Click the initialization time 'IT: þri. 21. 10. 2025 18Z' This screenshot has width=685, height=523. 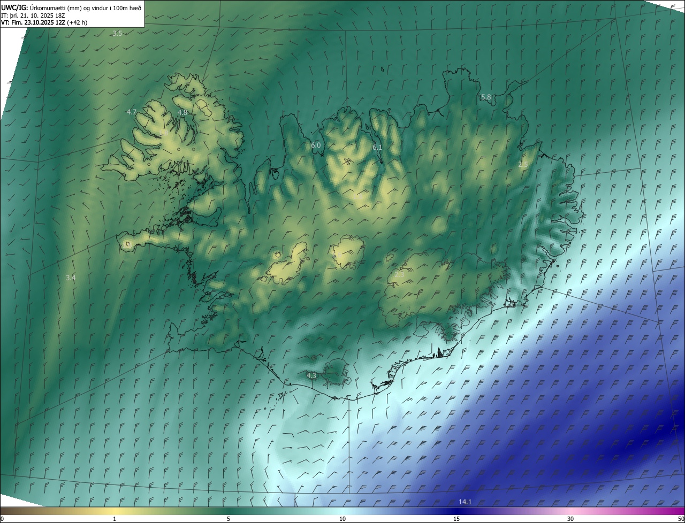[33, 15]
